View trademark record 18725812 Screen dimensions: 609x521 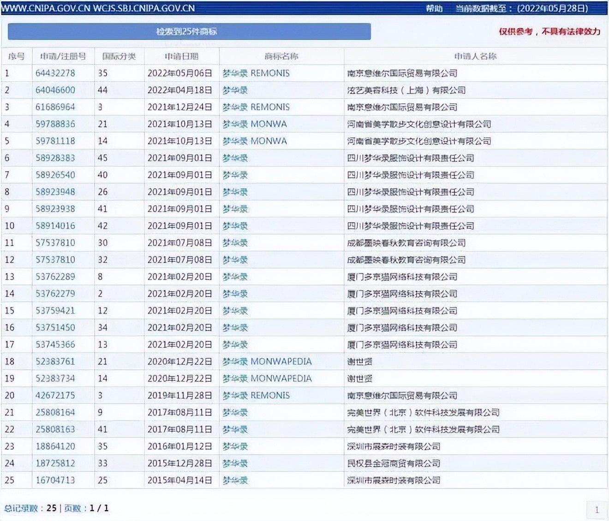[x=55, y=463]
